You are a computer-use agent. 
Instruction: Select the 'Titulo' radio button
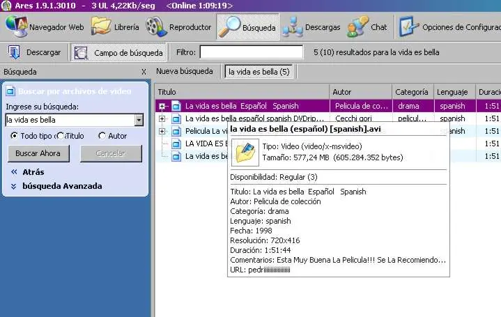pyautogui.click(x=61, y=136)
